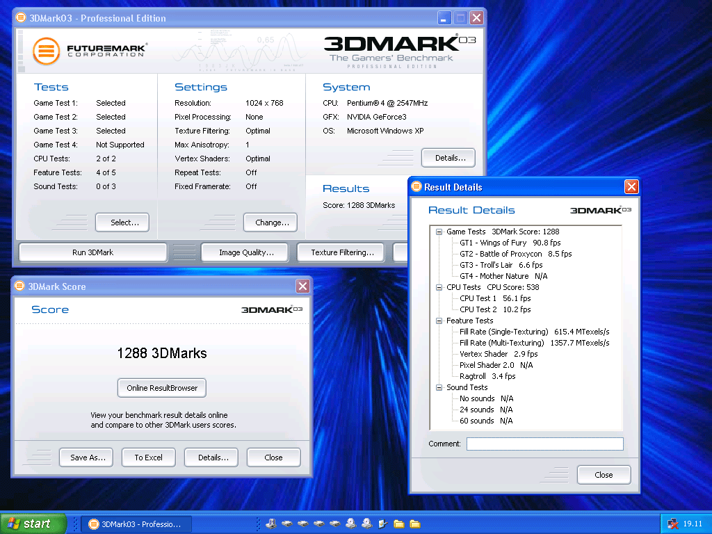Select Fill Rate (Single-Texturing) row

[x=534, y=332]
